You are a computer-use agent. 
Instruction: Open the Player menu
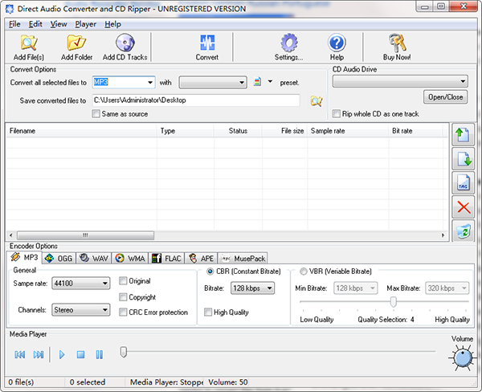(x=86, y=24)
